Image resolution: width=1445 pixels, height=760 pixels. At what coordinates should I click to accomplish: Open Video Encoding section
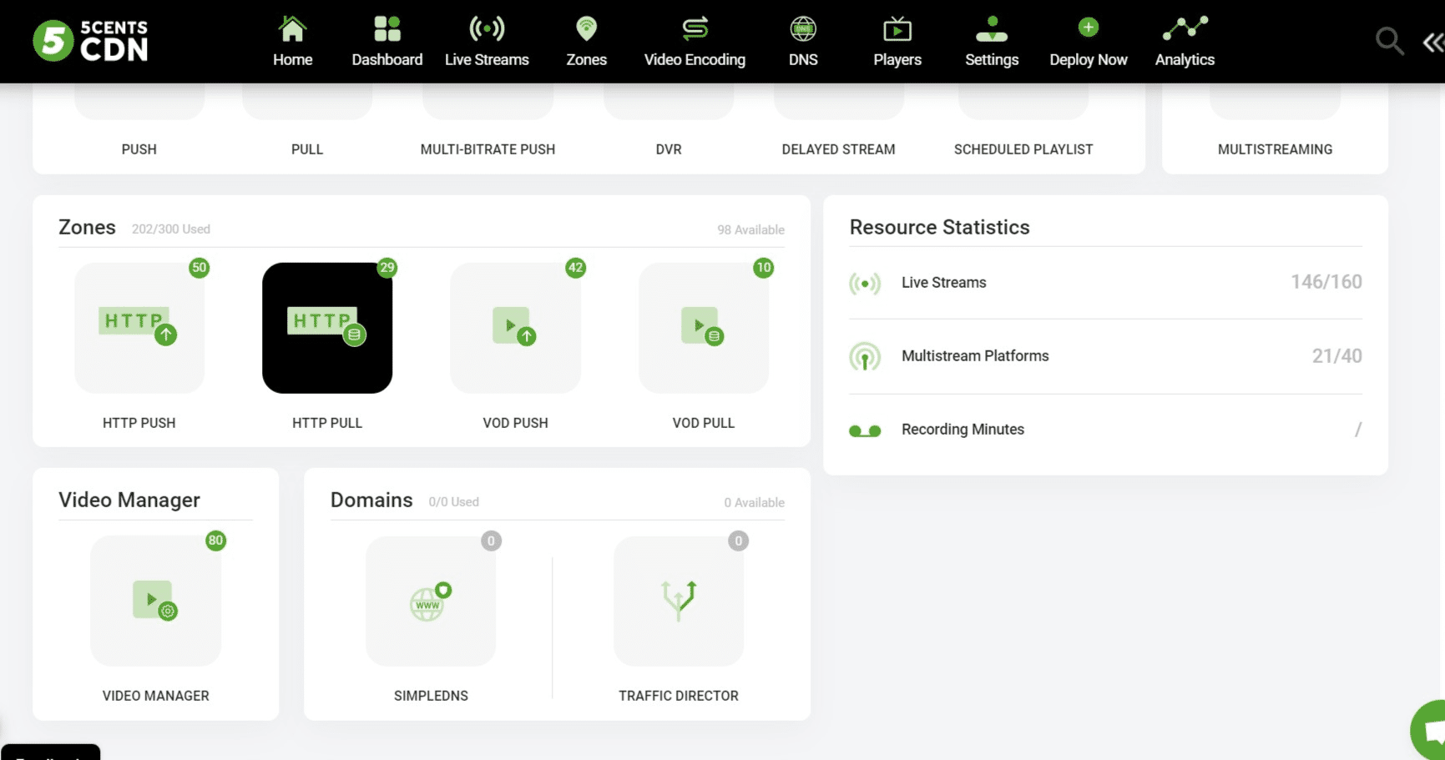click(x=695, y=42)
